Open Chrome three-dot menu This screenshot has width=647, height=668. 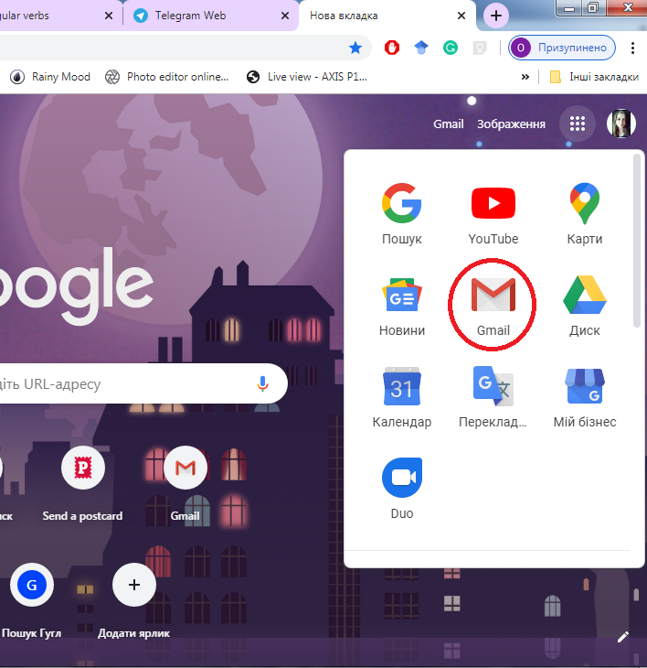632,48
